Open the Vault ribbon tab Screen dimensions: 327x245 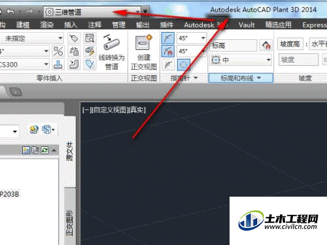coord(247,25)
